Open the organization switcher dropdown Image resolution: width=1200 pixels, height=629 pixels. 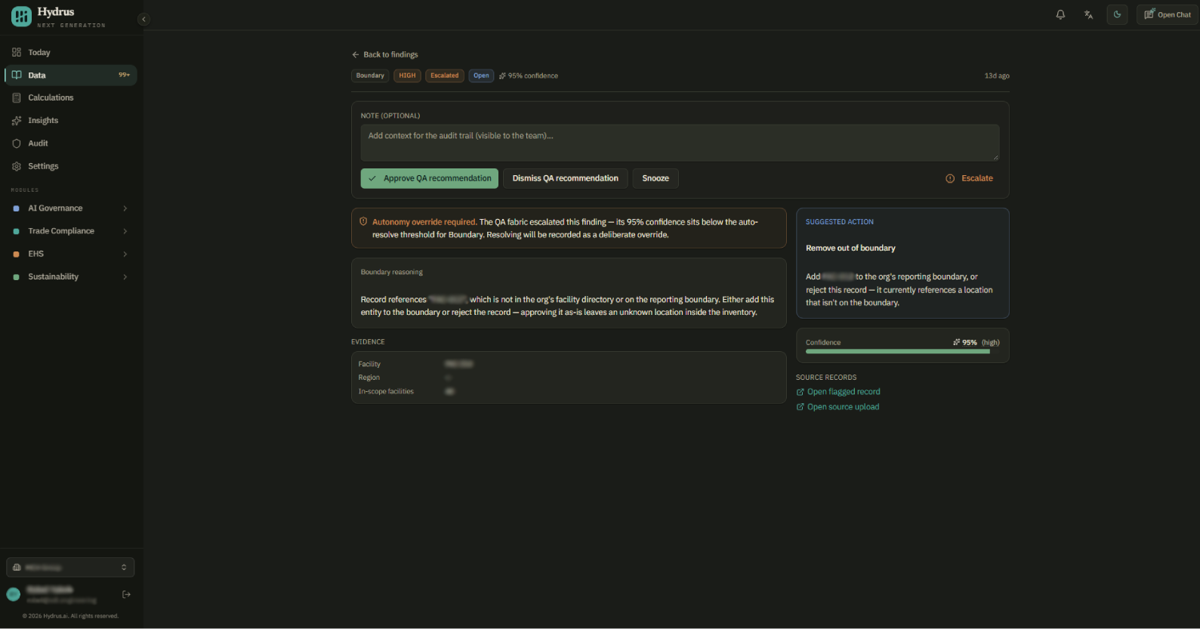(70, 567)
